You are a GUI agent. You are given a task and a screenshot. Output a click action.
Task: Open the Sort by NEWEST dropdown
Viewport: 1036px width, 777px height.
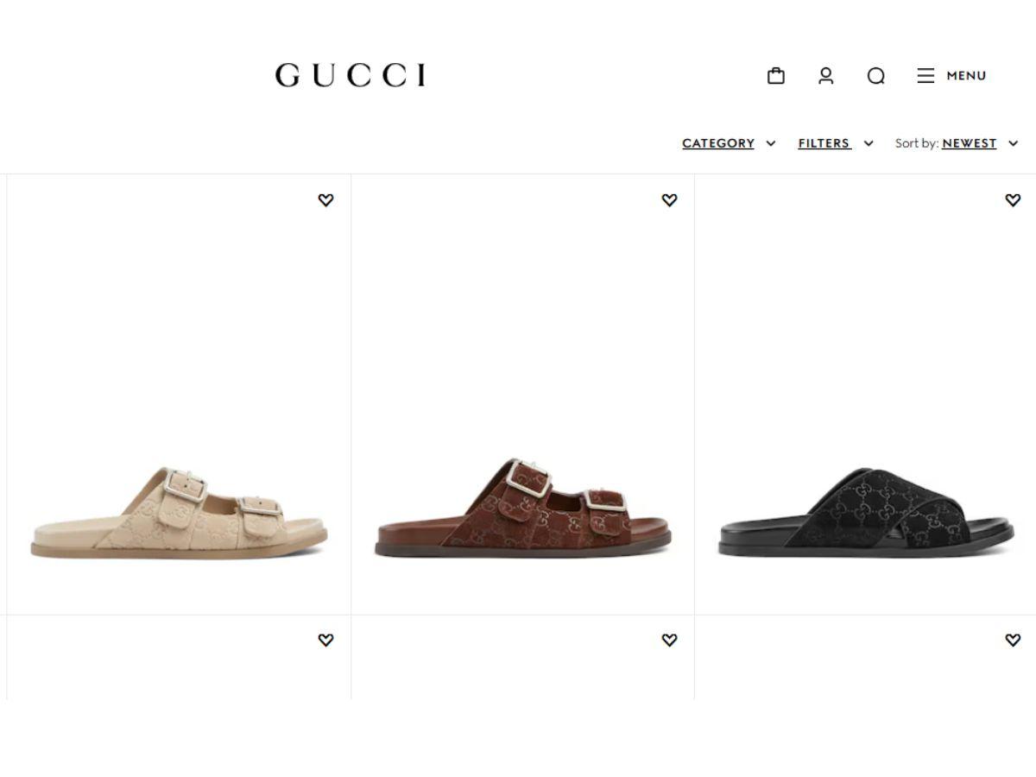coord(957,143)
